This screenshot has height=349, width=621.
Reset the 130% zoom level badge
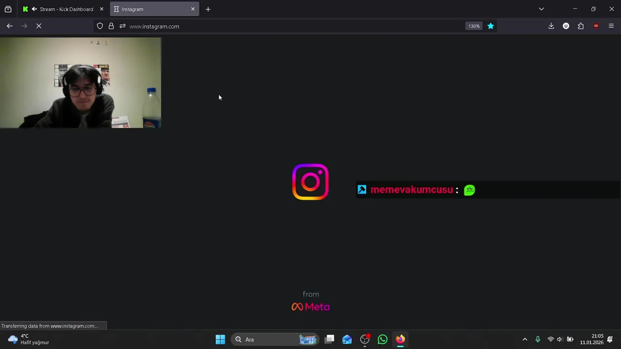474,26
